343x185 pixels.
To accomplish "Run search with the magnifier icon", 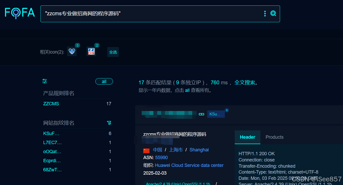I will click(273, 13).
